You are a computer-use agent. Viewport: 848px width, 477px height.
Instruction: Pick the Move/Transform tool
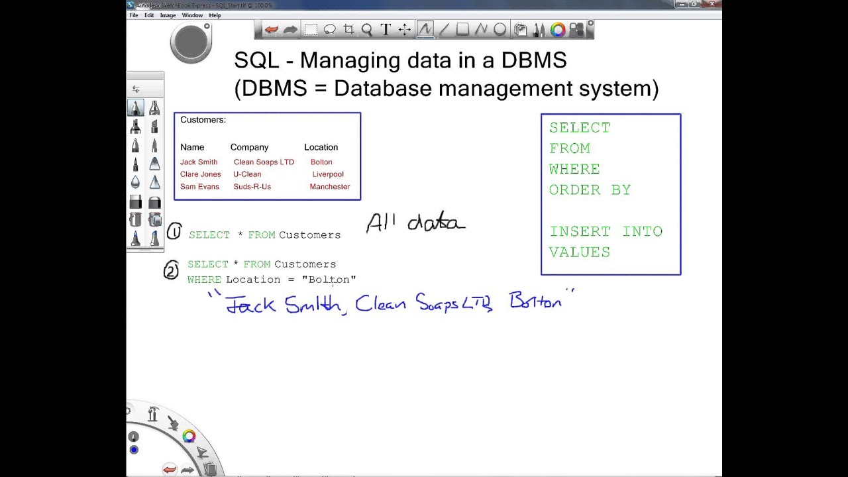404,30
